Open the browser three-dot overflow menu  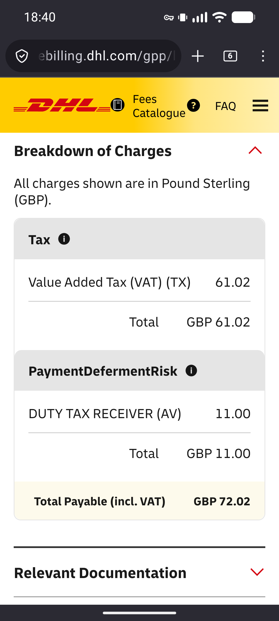click(263, 56)
